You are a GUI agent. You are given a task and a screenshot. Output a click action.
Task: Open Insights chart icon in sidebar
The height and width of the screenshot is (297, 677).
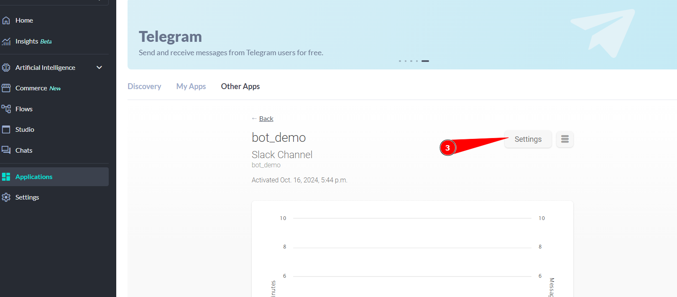pos(6,41)
